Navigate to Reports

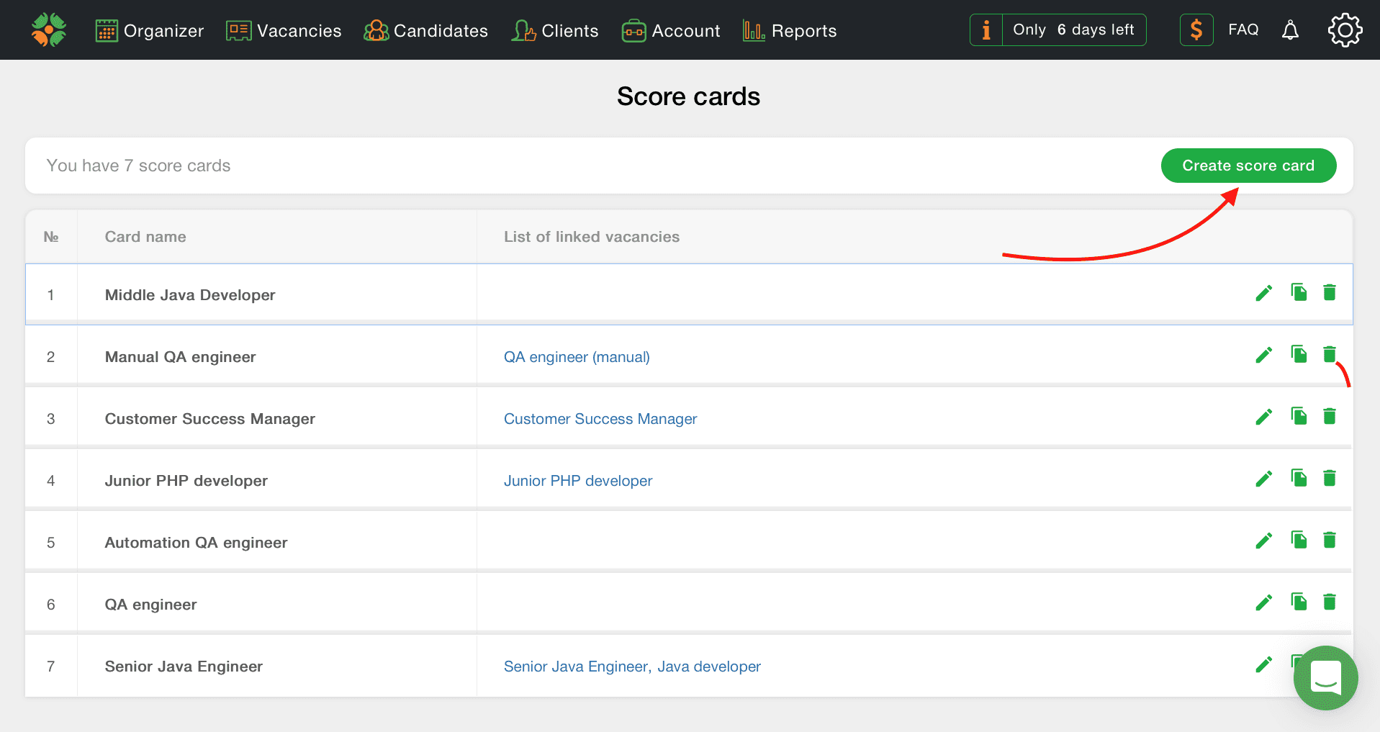pos(790,31)
